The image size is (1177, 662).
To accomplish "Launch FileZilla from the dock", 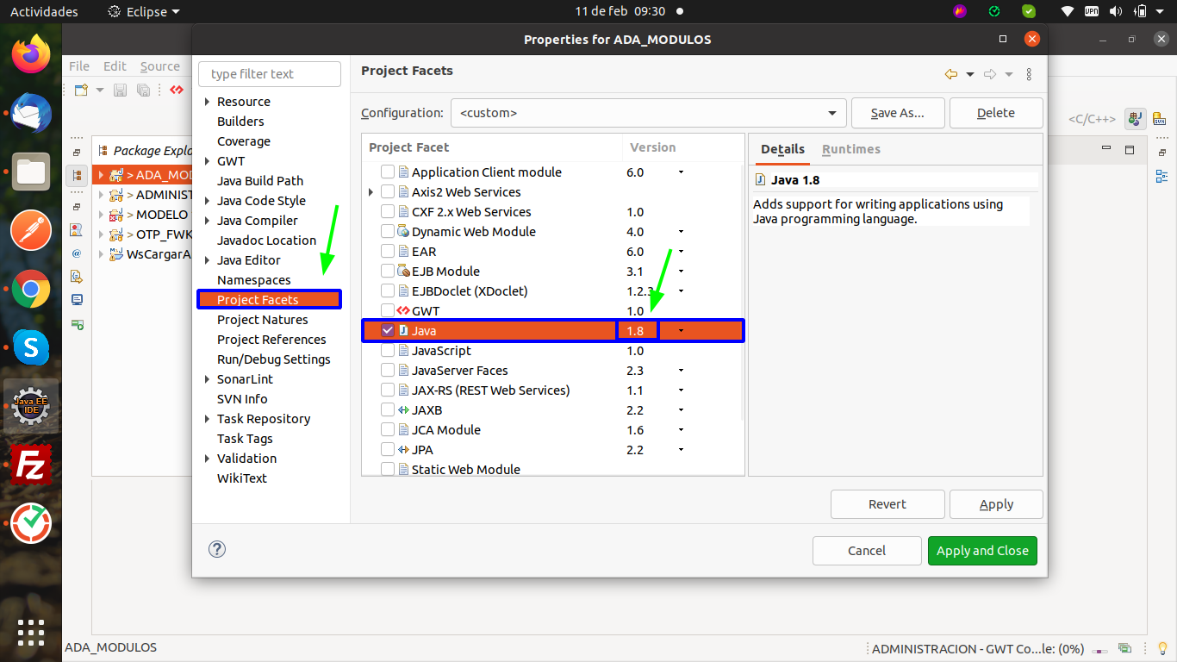I will pos(31,466).
